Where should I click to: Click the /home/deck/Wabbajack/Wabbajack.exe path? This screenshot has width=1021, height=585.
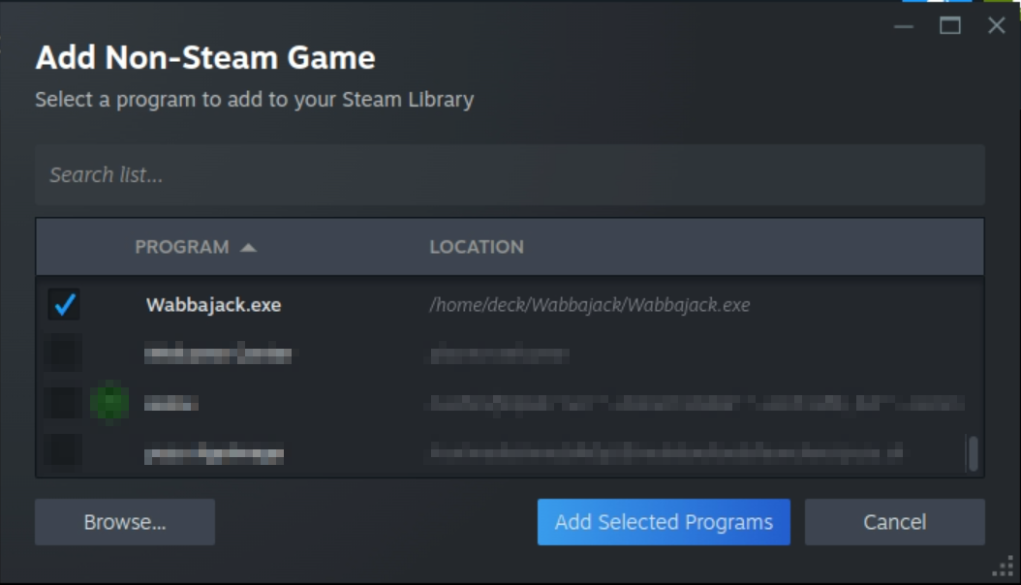pyautogui.click(x=589, y=304)
